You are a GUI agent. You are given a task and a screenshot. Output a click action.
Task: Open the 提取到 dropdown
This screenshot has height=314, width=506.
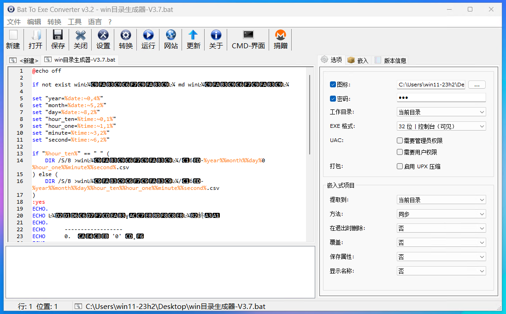click(441, 200)
